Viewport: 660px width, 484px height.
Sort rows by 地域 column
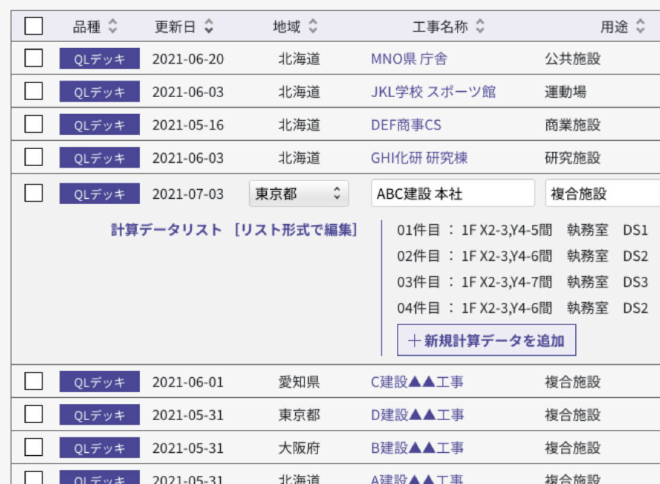coord(313,26)
